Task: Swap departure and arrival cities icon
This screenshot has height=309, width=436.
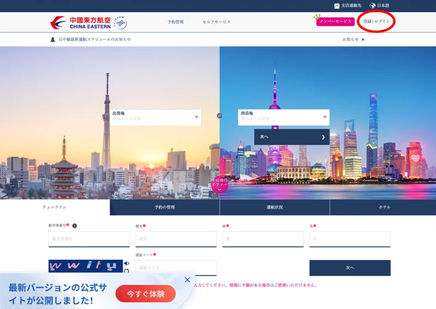Action: pos(220,116)
